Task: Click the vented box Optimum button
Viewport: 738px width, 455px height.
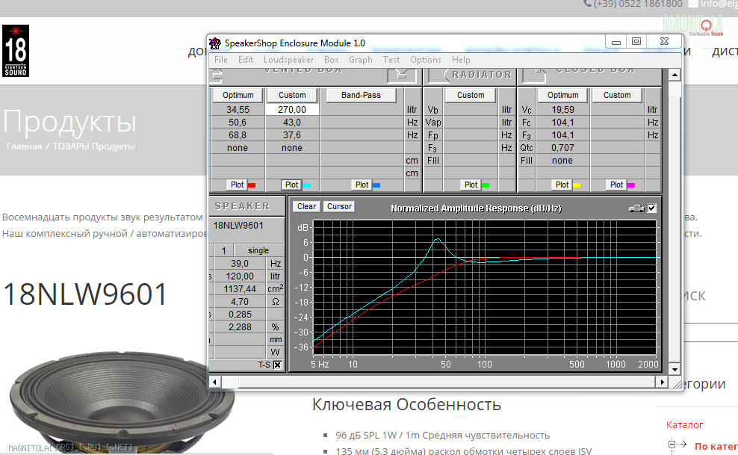Action: [x=238, y=95]
